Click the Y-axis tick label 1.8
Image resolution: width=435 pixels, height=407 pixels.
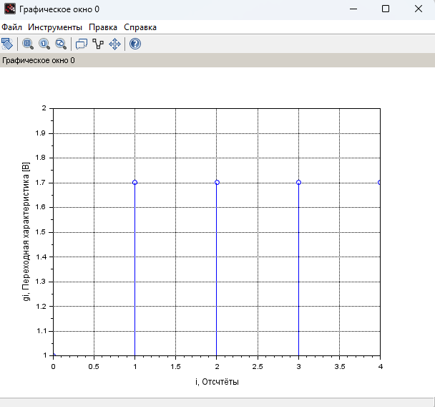click(41, 158)
